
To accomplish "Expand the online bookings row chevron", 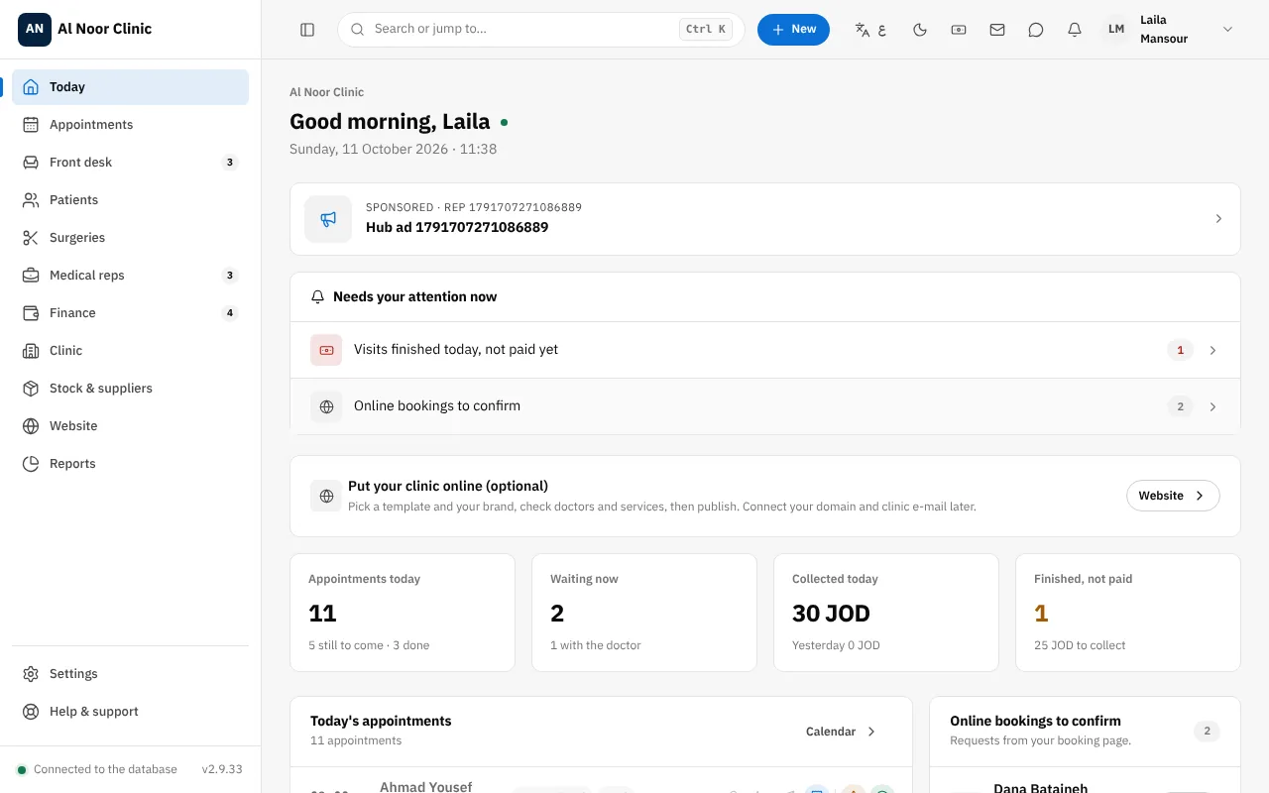I will click(1212, 406).
